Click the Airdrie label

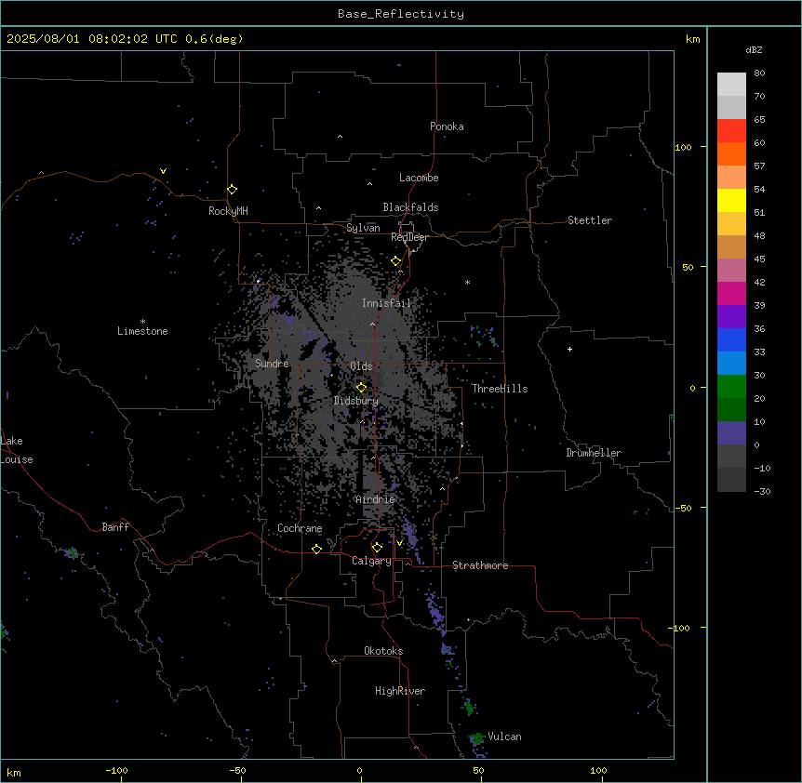(x=375, y=499)
